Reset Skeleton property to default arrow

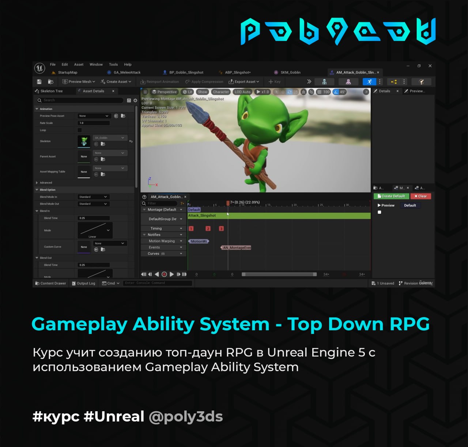click(x=131, y=141)
